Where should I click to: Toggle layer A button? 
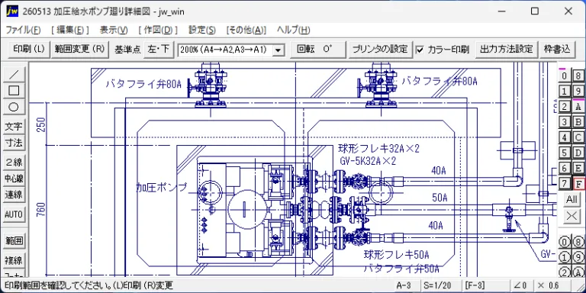[x=578, y=107]
